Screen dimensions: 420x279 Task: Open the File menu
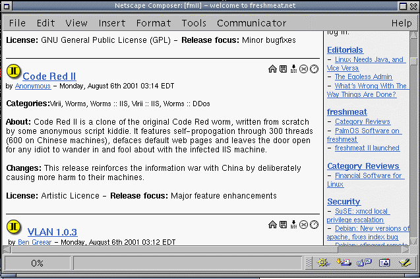pos(17,23)
